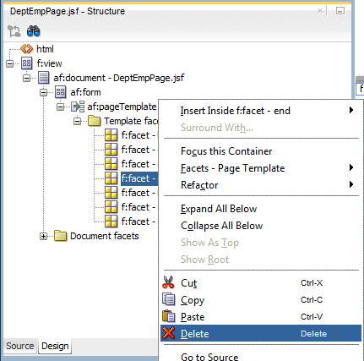The image size is (364, 361).
Task: Collapse the af:form node
Action: [x=44, y=92]
